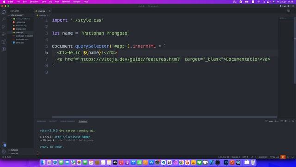Click the editor horizontal scrollbar
The image size is (296, 167).
pos(165,117)
